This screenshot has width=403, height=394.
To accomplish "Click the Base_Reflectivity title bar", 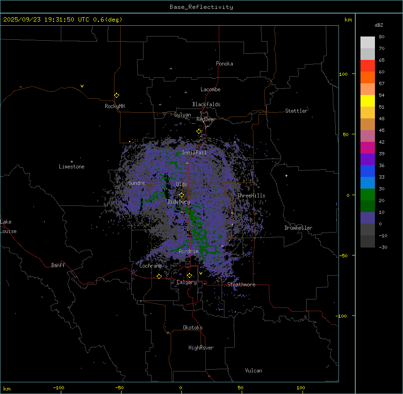I will (201, 7).
